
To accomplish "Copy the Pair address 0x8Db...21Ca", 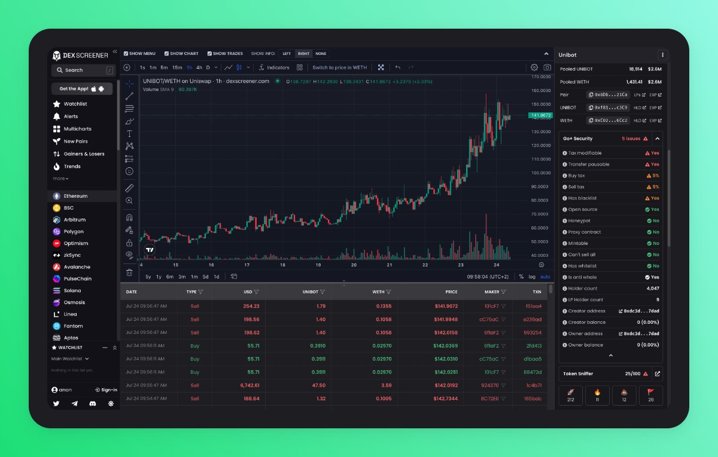I will click(x=608, y=94).
